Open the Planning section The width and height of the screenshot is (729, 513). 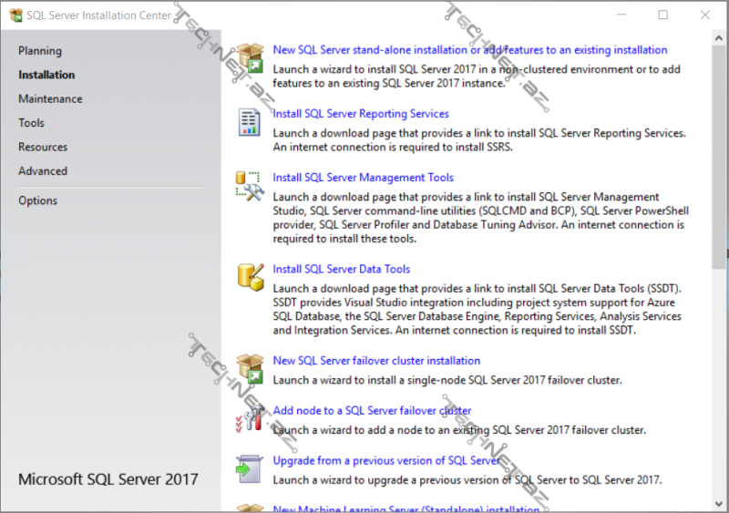click(x=40, y=51)
